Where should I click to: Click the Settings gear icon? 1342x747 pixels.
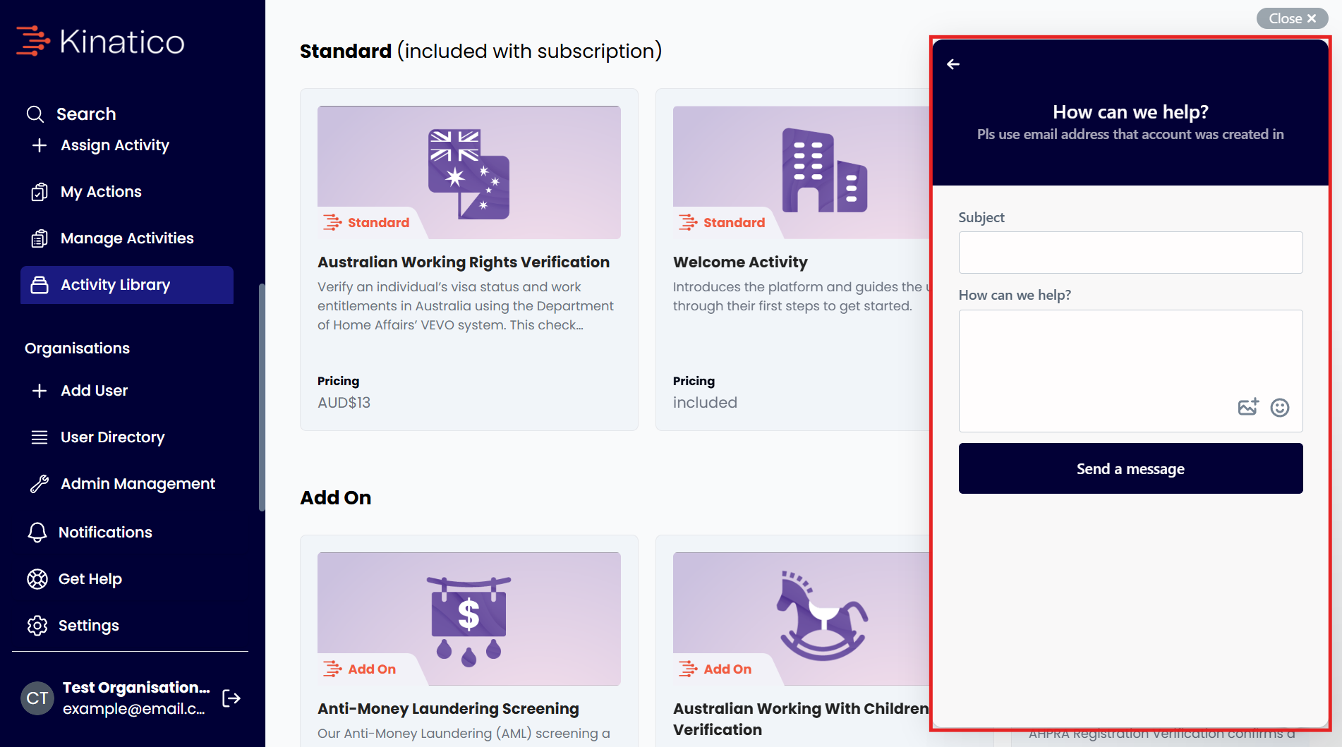pos(37,626)
